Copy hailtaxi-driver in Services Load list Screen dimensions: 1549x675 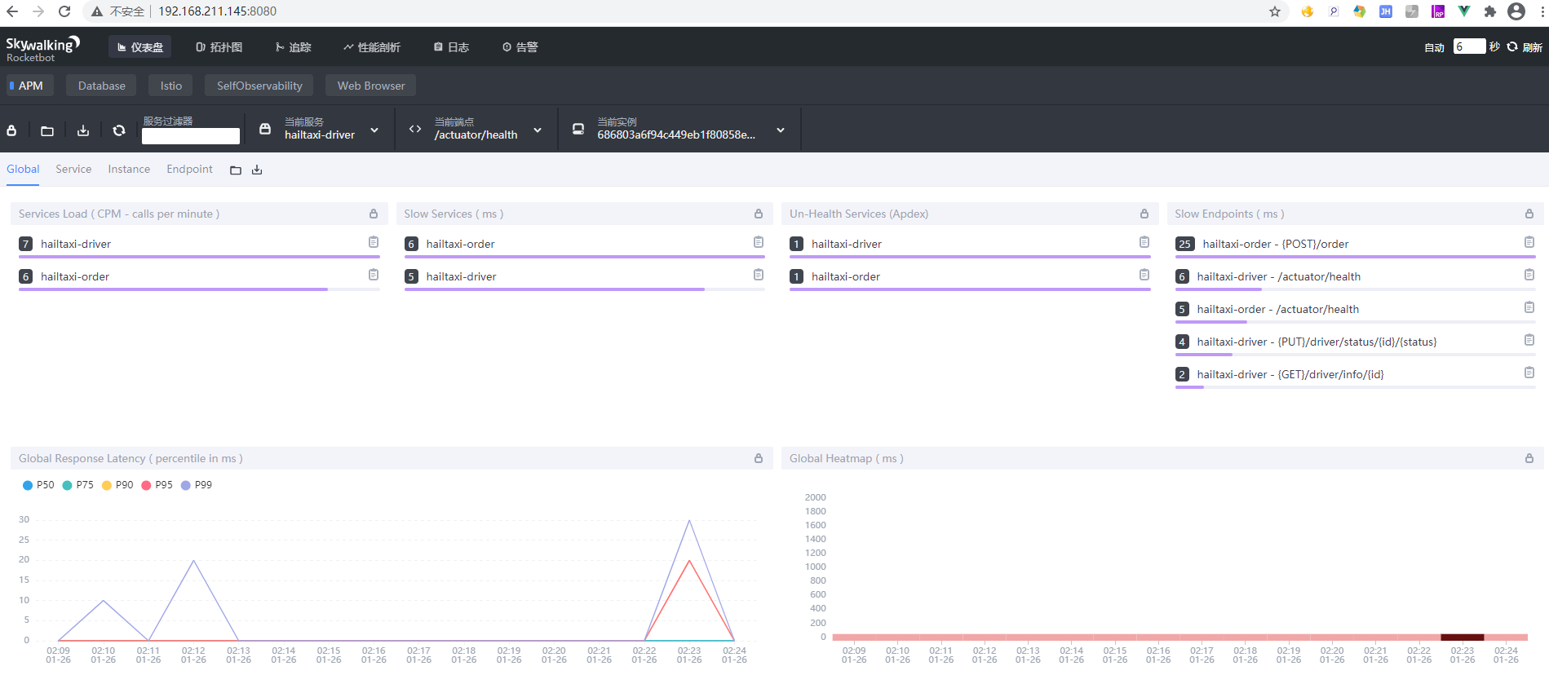pyautogui.click(x=374, y=242)
